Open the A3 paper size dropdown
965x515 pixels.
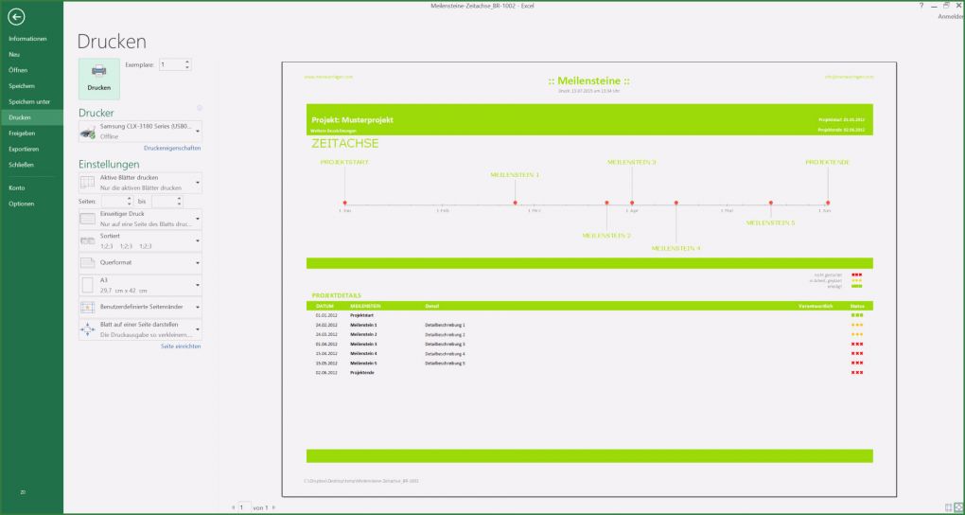(x=140, y=285)
